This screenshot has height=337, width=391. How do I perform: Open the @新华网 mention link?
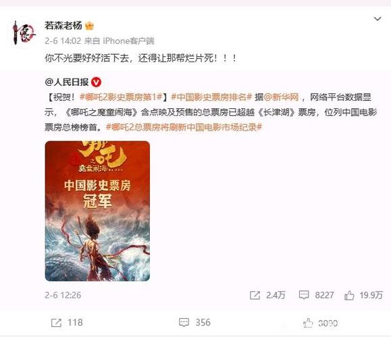281,97
